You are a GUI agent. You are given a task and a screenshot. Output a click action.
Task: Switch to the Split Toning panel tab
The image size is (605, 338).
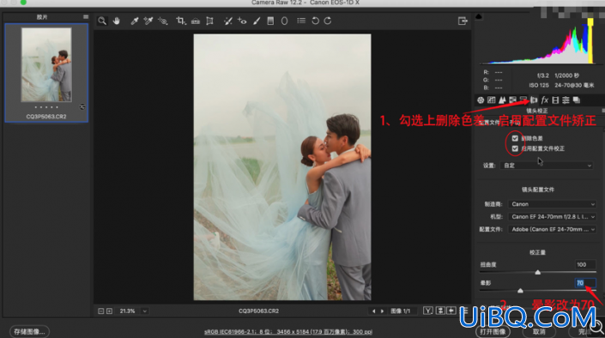click(523, 100)
